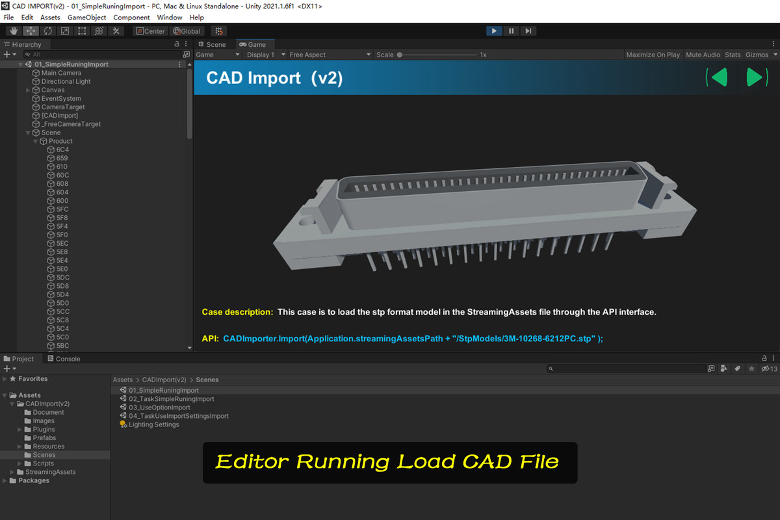The height and width of the screenshot is (520, 780).
Task: Open Component menu
Action: pyautogui.click(x=132, y=18)
